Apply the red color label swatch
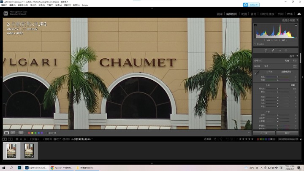This screenshot has height=171, width=304. tap(29, 133)
